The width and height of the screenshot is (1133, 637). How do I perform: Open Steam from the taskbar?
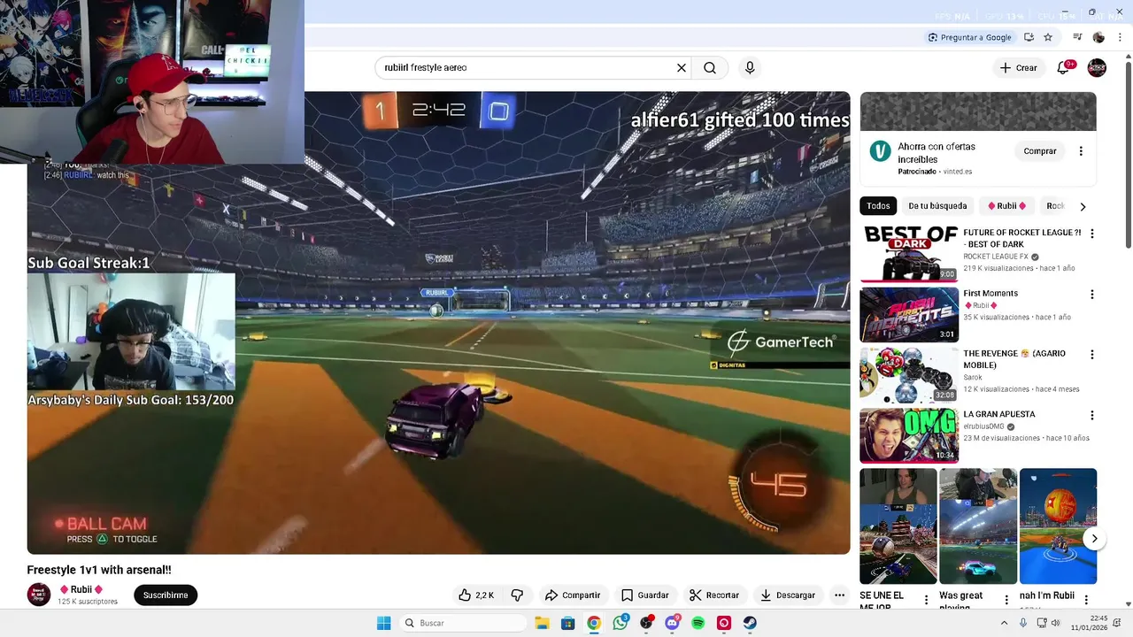[x=750, y=623]
